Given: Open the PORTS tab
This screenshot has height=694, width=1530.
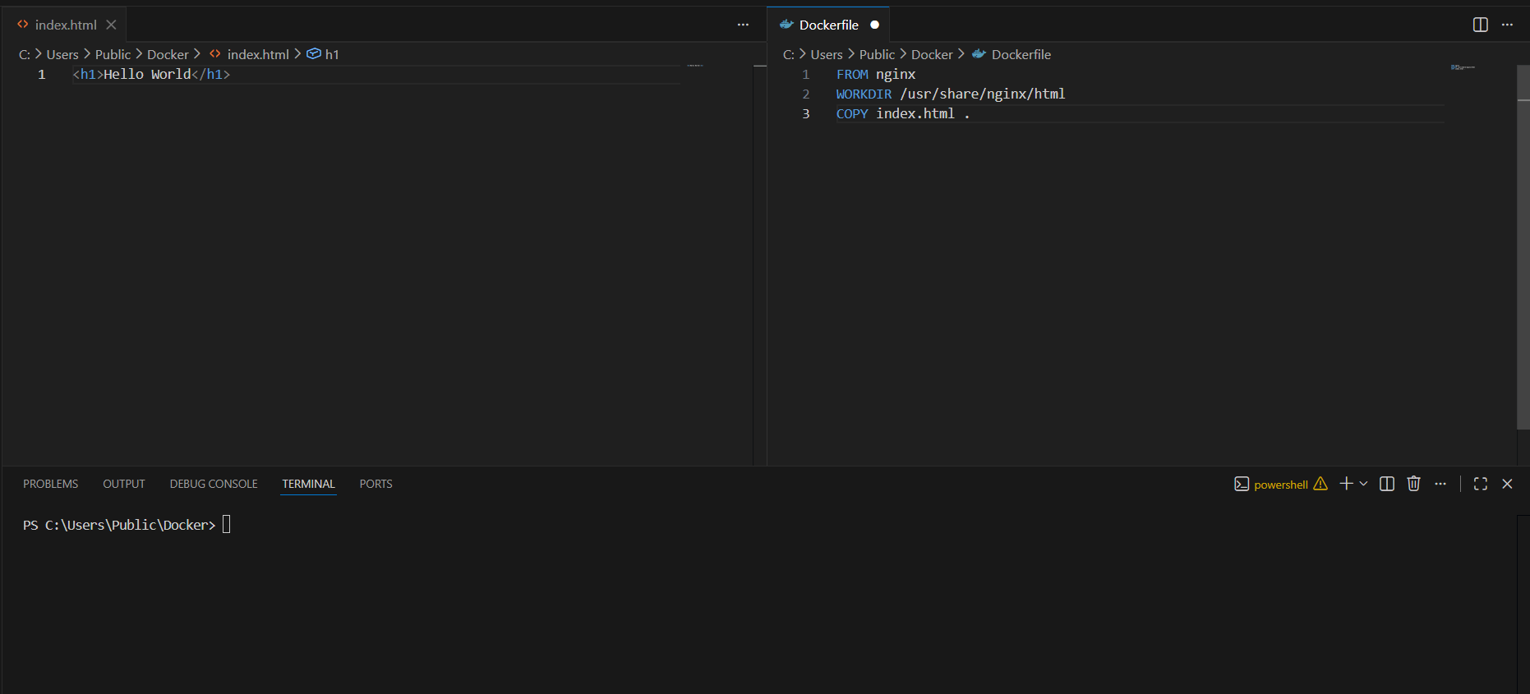Looking at the screenshot, I should click(x=376, y=484).
